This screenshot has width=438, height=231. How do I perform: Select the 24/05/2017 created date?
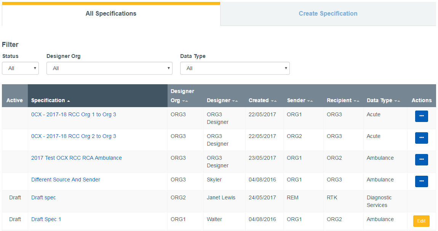[x=262, y=197]
